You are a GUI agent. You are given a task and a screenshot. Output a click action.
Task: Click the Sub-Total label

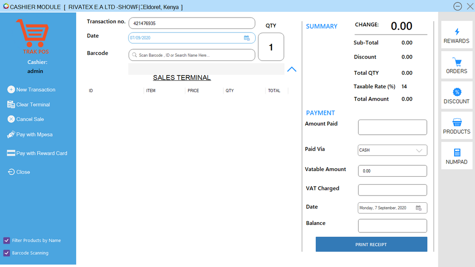[x=366, y=43]
